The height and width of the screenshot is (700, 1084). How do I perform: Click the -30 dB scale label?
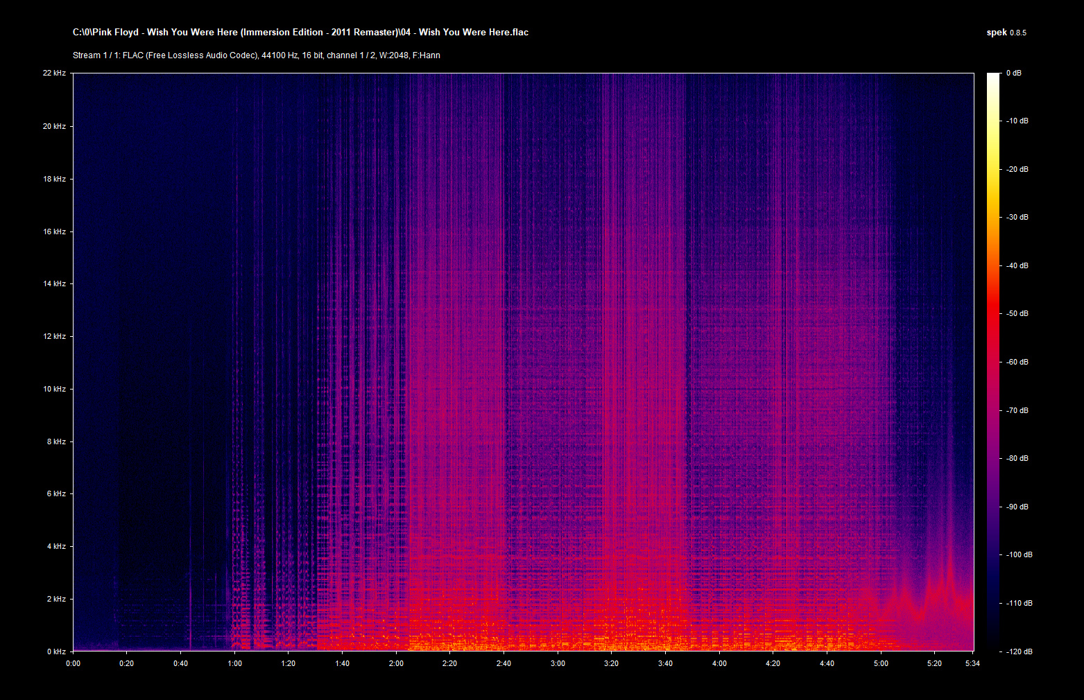pyautogui.click(x=1017, y=218)
